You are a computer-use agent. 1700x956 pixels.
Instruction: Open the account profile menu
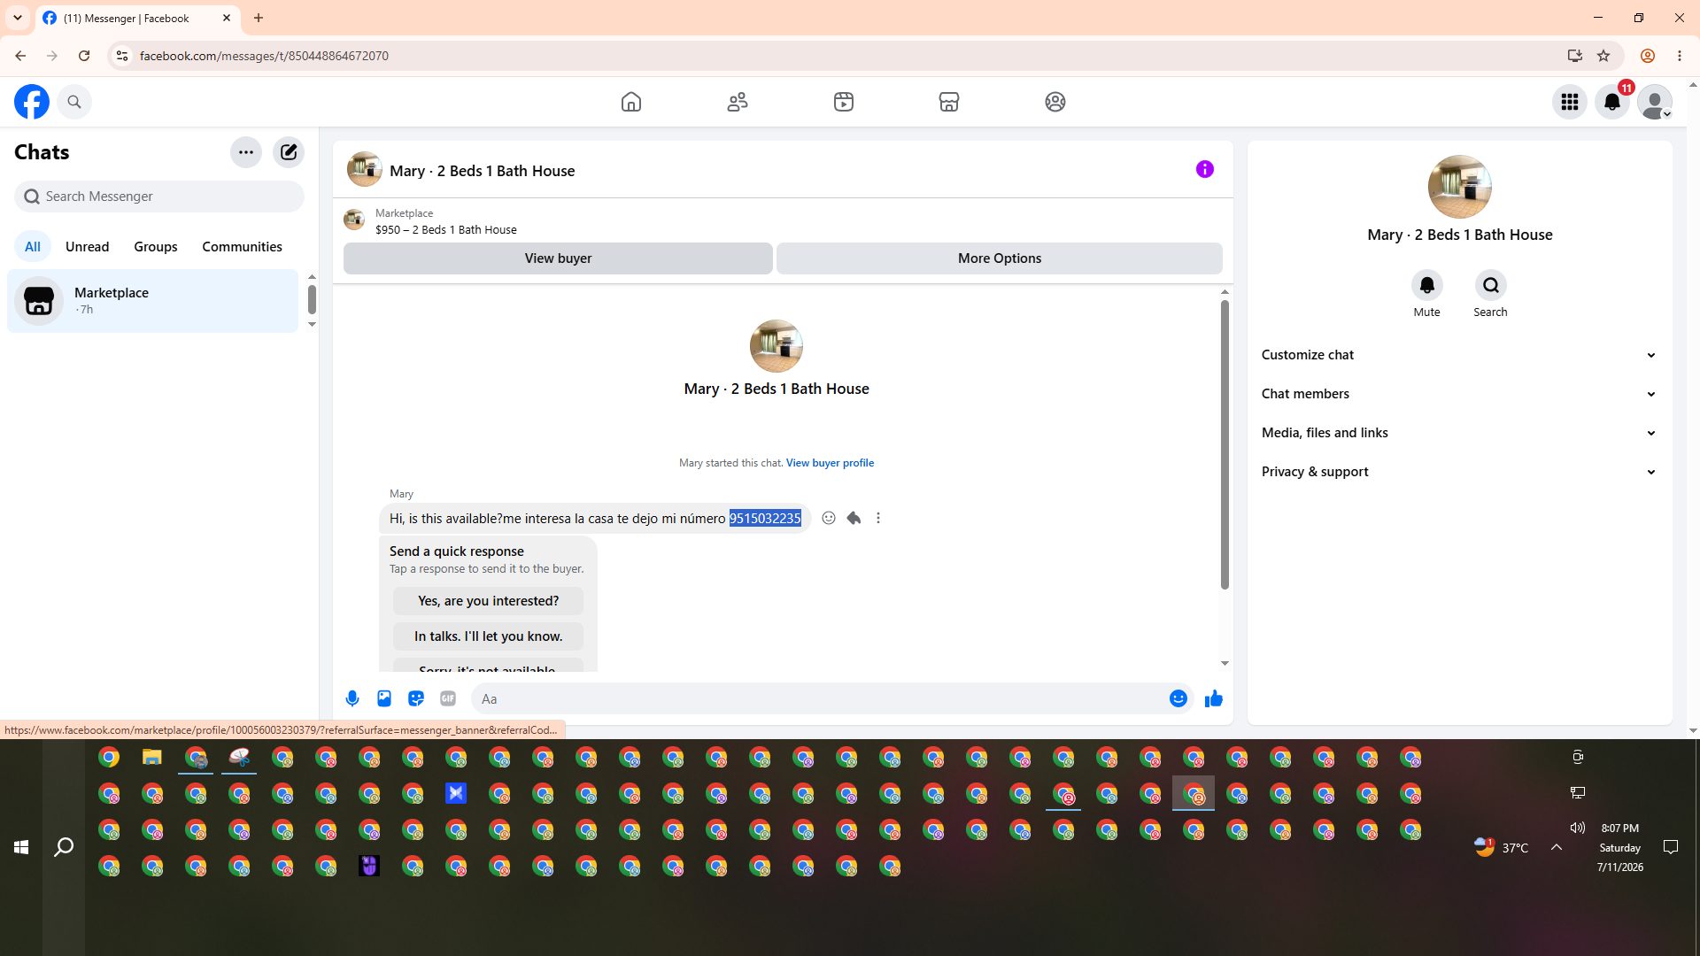(x=1655, y=102)
